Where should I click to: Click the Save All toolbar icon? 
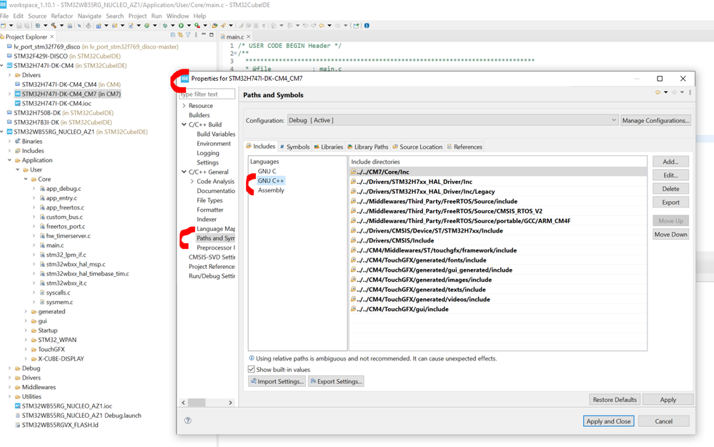(x=27, y=26)
